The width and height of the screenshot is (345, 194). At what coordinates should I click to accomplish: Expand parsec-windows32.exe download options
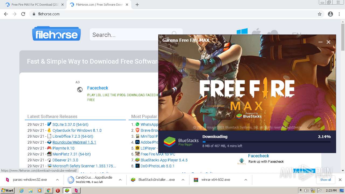tap(57, 180)
